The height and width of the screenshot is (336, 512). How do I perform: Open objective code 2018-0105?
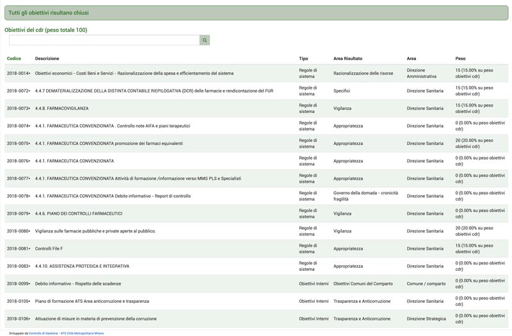[19, 301]
